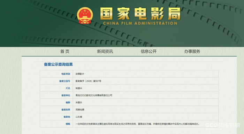Click the 片名 row label

[68, 88]
